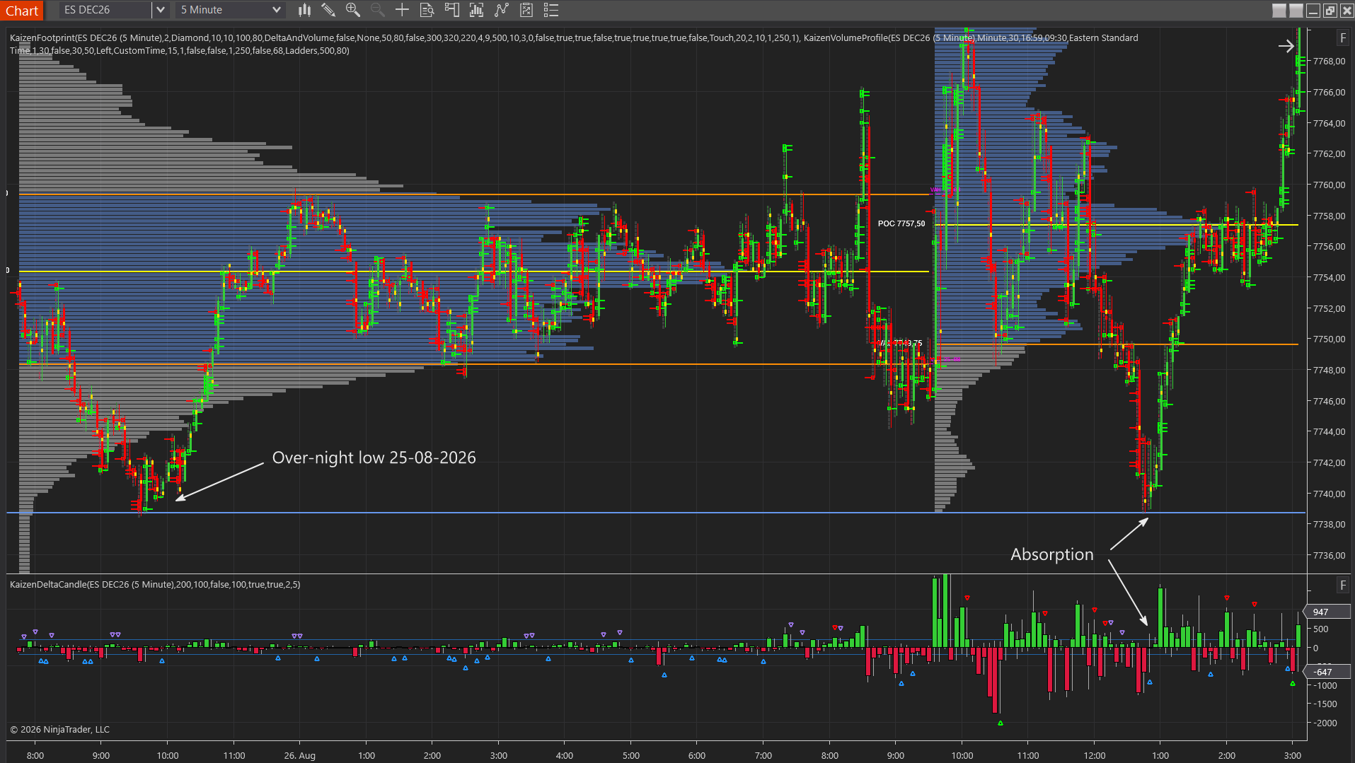
Task: Toggle the Chart Trader panel icon
Action: pos(451,10)
